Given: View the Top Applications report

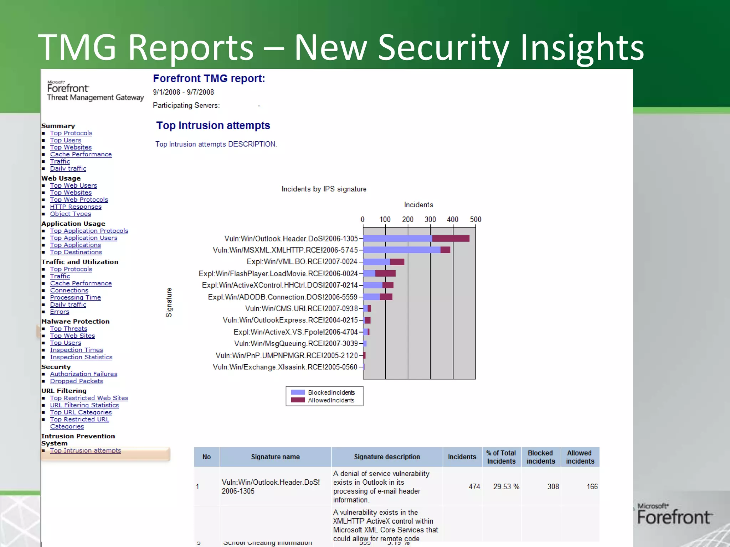Looking at the screenshot, I should (75, 245).
